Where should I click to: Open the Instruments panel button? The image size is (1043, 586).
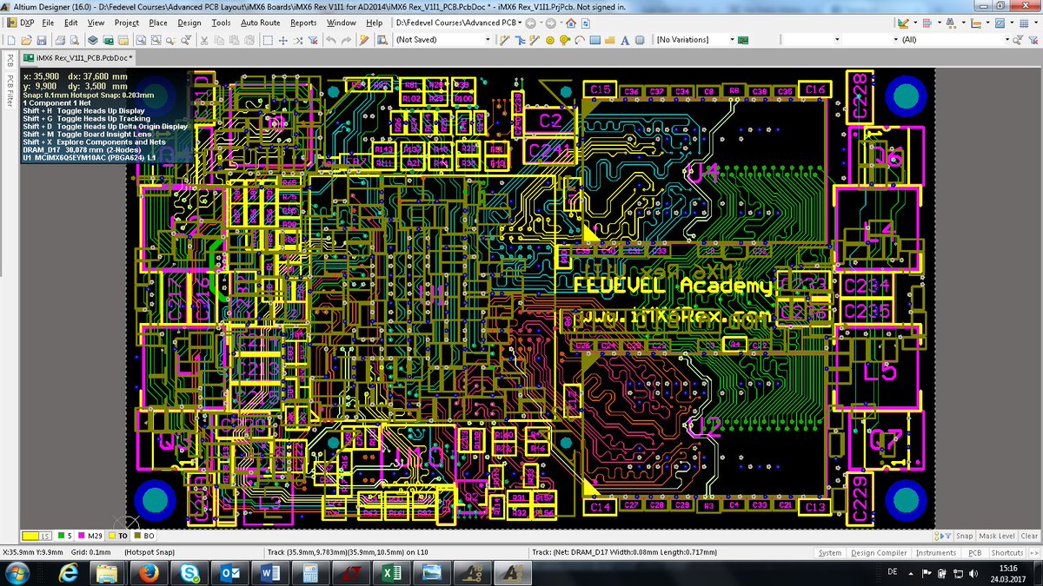coord(936,552)
